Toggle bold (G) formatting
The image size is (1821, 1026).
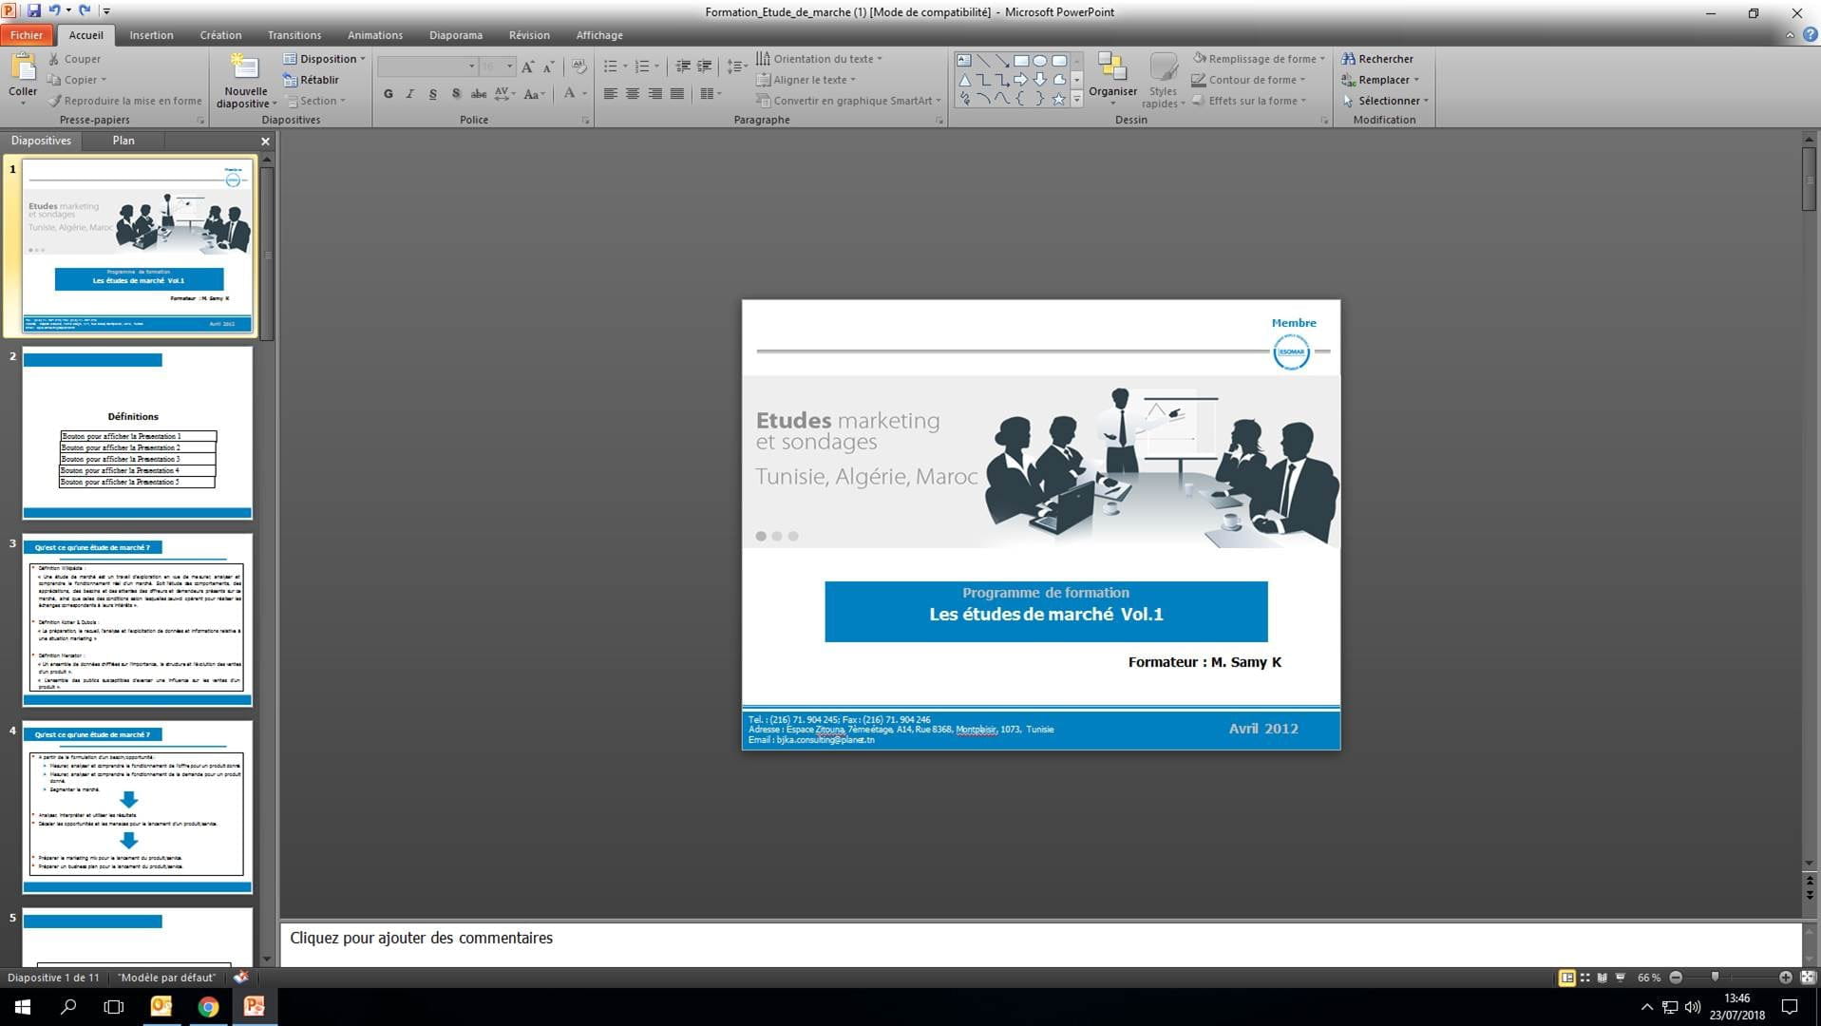388,94
